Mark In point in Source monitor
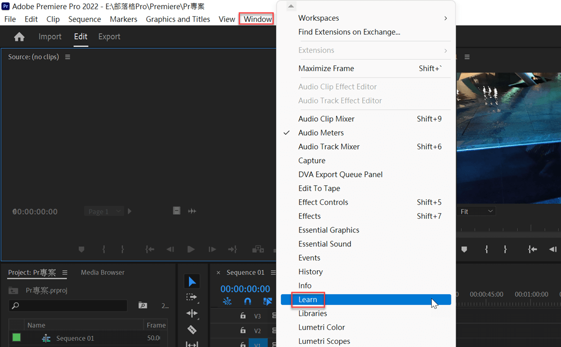The image size is (561, 347). (104, 249)
